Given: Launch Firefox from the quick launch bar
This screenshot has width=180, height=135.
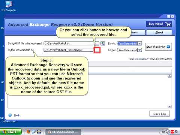Looking at the screenshot, I should coord(28,132).
